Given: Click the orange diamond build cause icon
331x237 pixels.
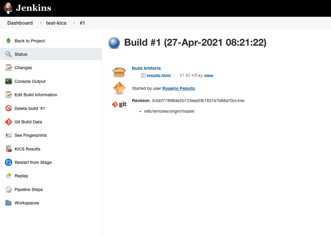Looking at the screenshot, I should pos(119,88).
